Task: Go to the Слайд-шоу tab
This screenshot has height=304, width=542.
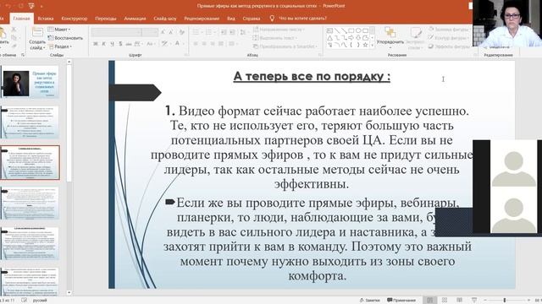Action: coord(165,19)
